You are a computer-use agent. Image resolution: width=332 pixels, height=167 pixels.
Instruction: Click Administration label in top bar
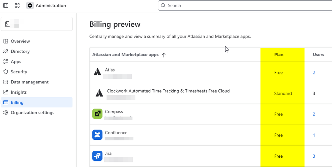pos(51,6)
